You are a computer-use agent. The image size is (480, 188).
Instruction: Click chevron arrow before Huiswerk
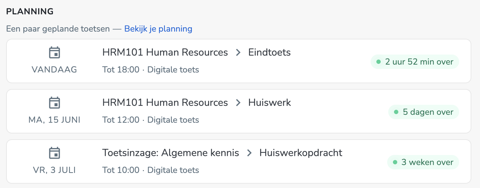coord(238,103)
